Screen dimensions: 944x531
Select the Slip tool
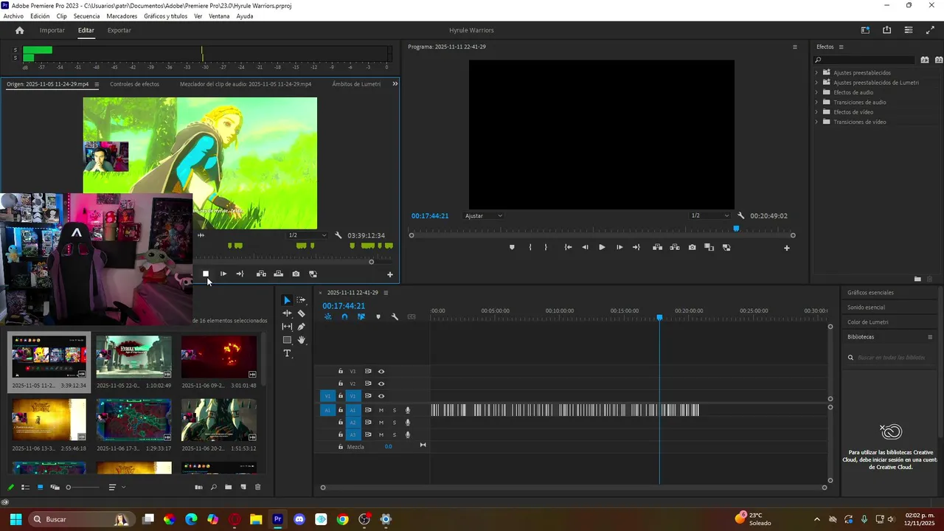(287, 327)
